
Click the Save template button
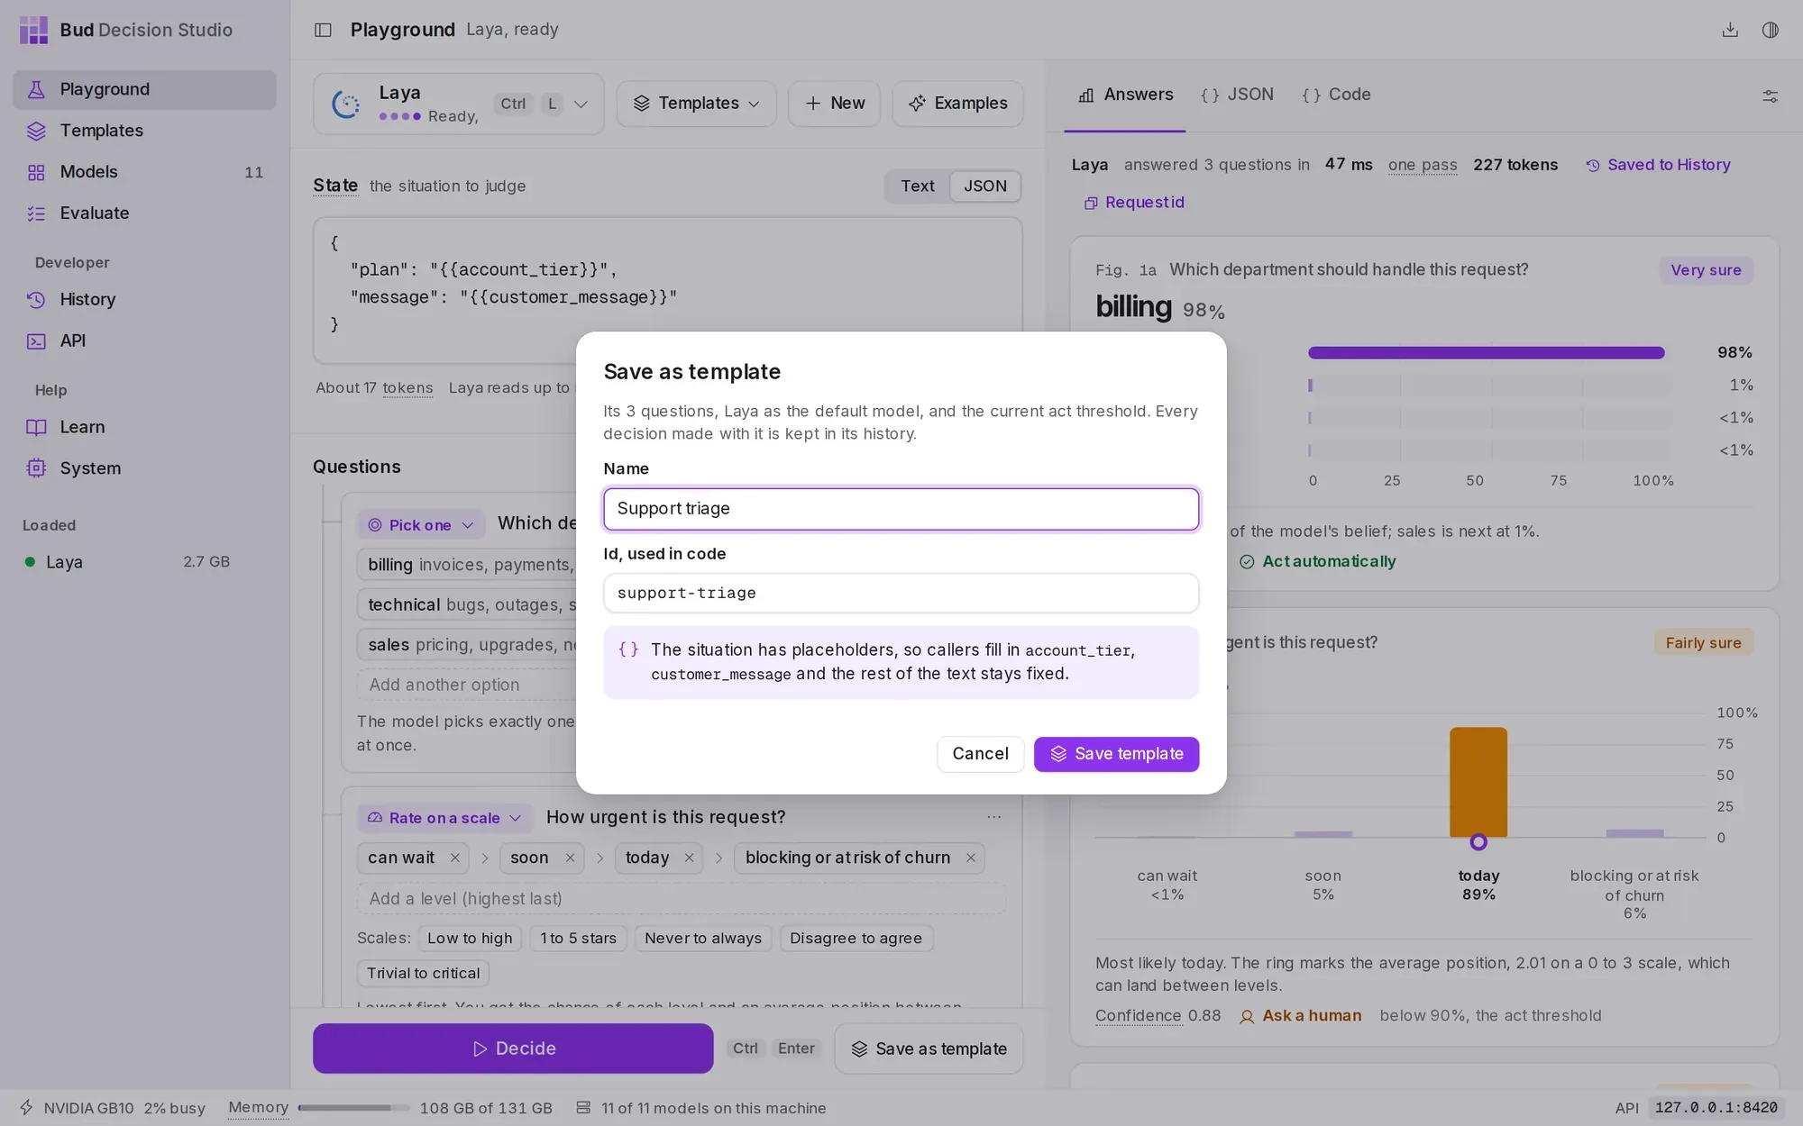1116,754
